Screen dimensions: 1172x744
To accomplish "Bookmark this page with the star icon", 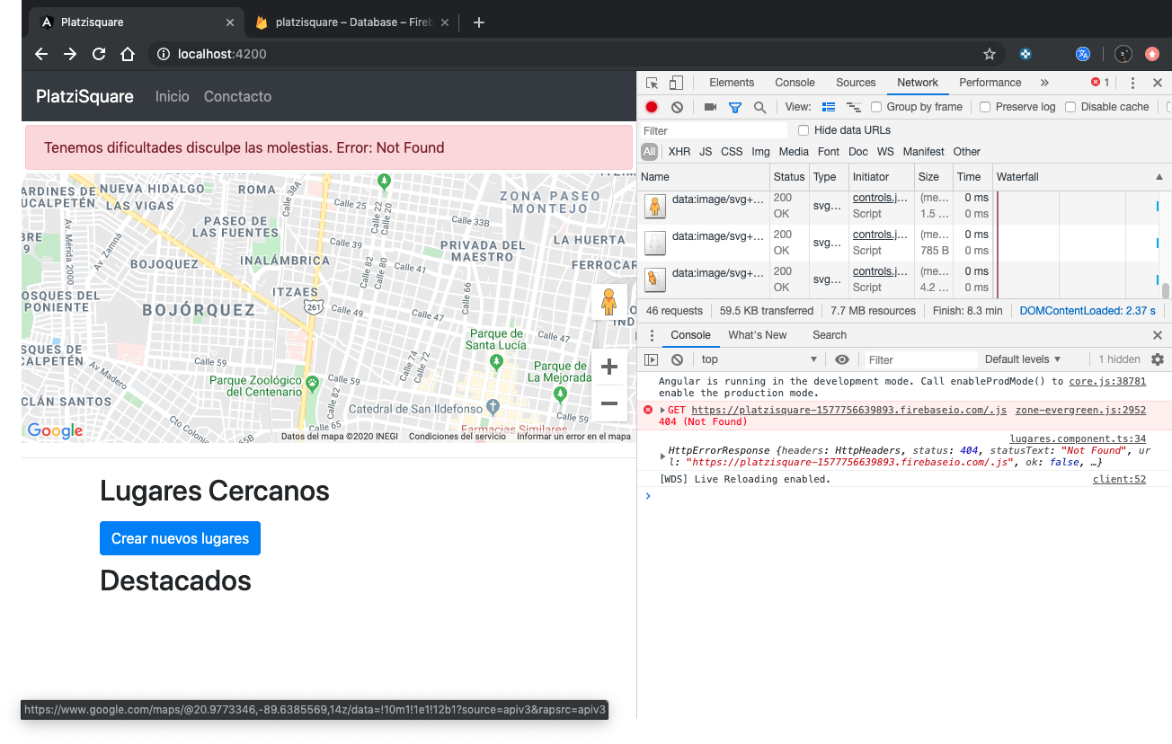I will 990,54.
